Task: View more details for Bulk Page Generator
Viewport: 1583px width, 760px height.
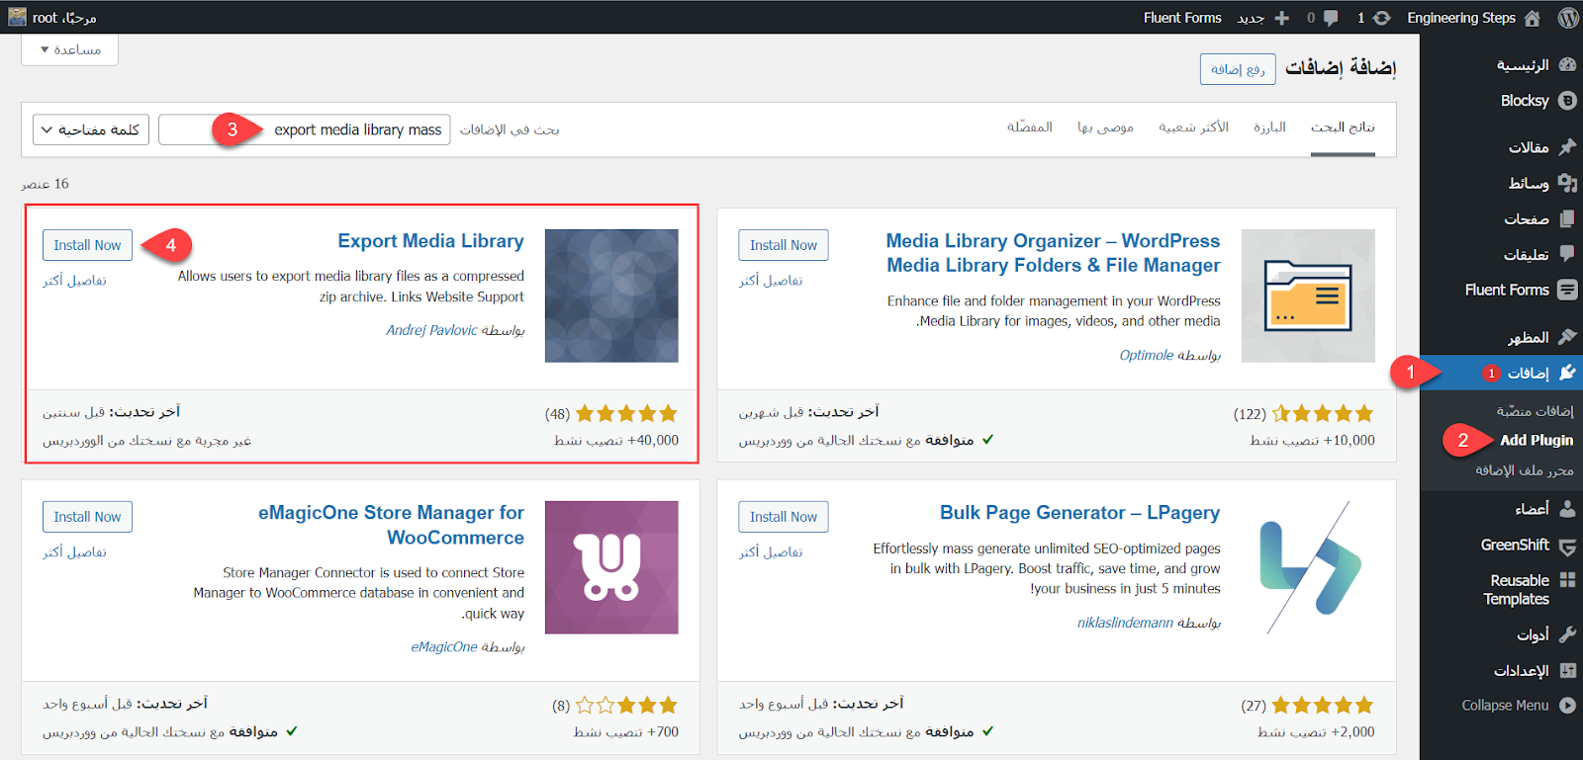Action: [x=771, y=552]
